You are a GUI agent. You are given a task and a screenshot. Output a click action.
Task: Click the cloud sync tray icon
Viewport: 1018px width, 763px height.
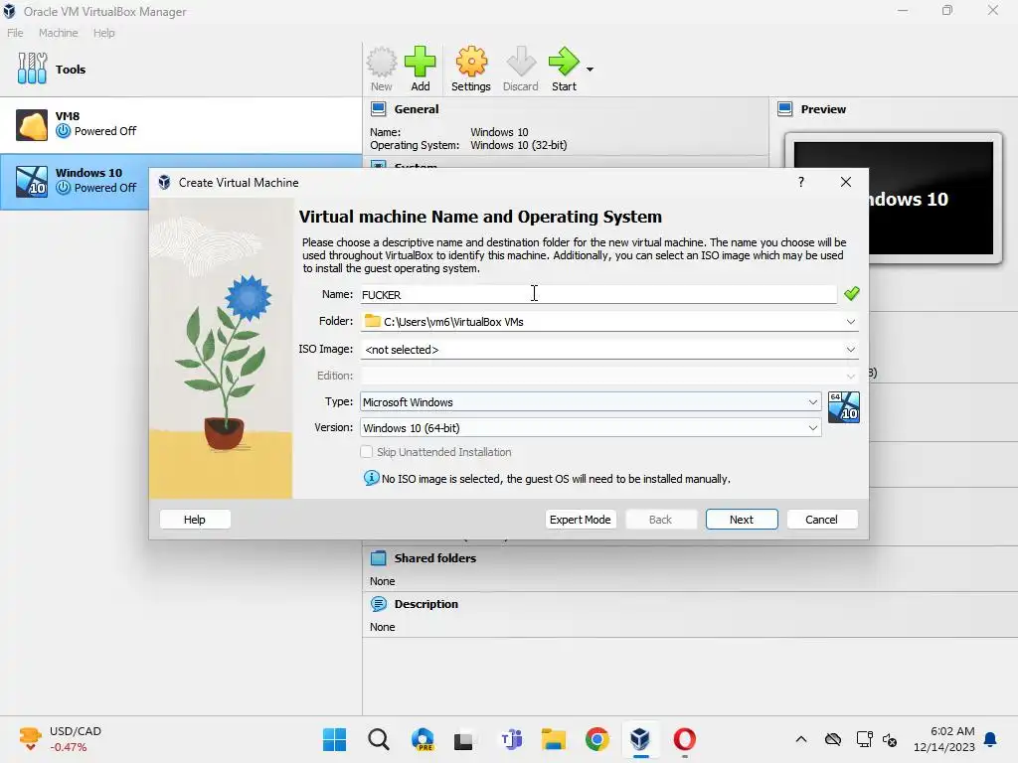[833, 739]
